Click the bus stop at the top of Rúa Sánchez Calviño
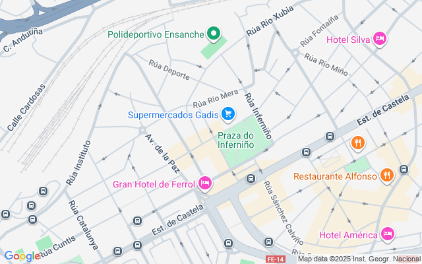Viewport: 422px width, 264px height. (251, 178)
